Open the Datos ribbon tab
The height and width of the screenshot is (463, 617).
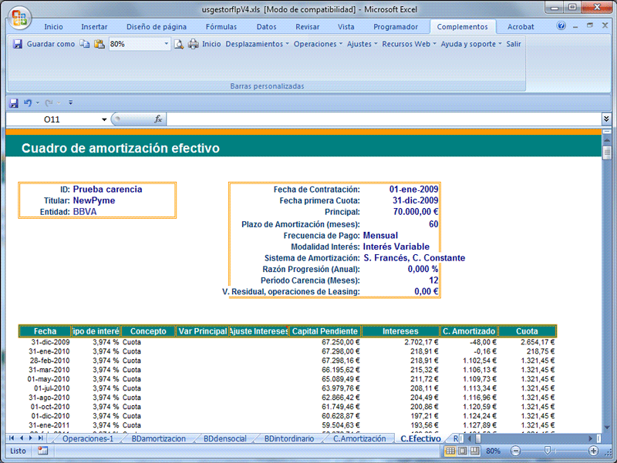pos(266,27)
